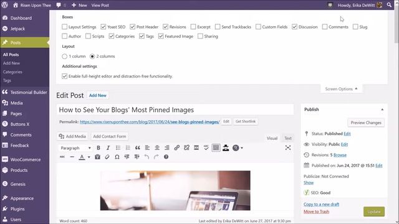Open the Media menu
This screenshot has height=224, width=399.
click(25, 103)
